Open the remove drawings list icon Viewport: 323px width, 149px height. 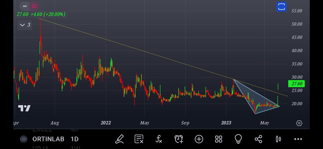(x=139, y=139)
